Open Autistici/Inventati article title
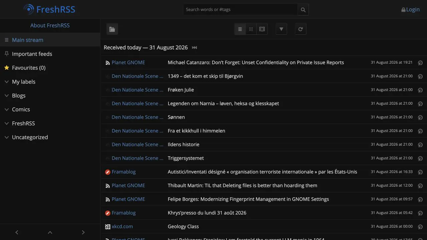This screenshot has height=240, width=427. point(262,172)
